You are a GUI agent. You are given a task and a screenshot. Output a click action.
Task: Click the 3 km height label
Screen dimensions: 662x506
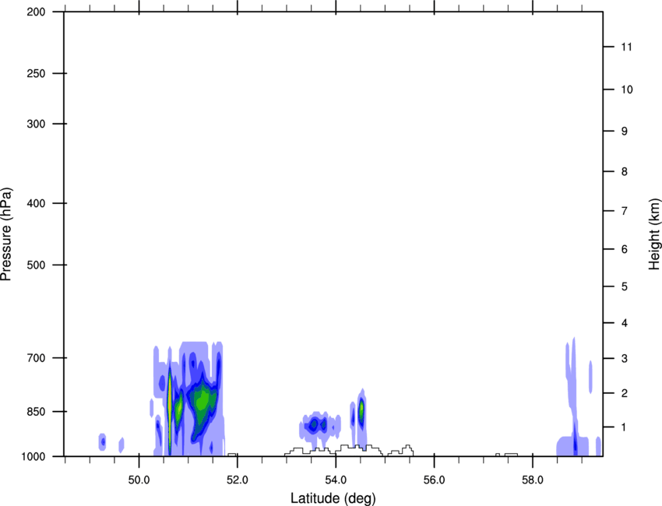[x=625, y=358]
